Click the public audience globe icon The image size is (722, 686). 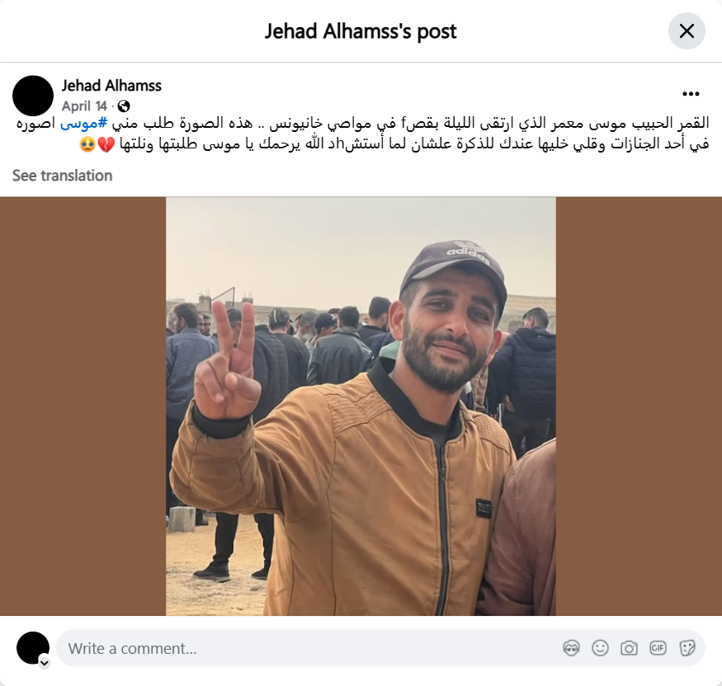pos(124,106)
